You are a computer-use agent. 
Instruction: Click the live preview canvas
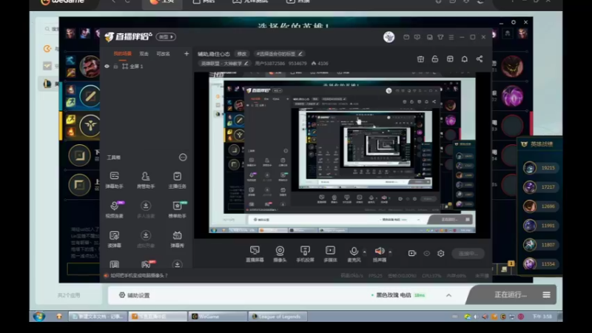342,155
